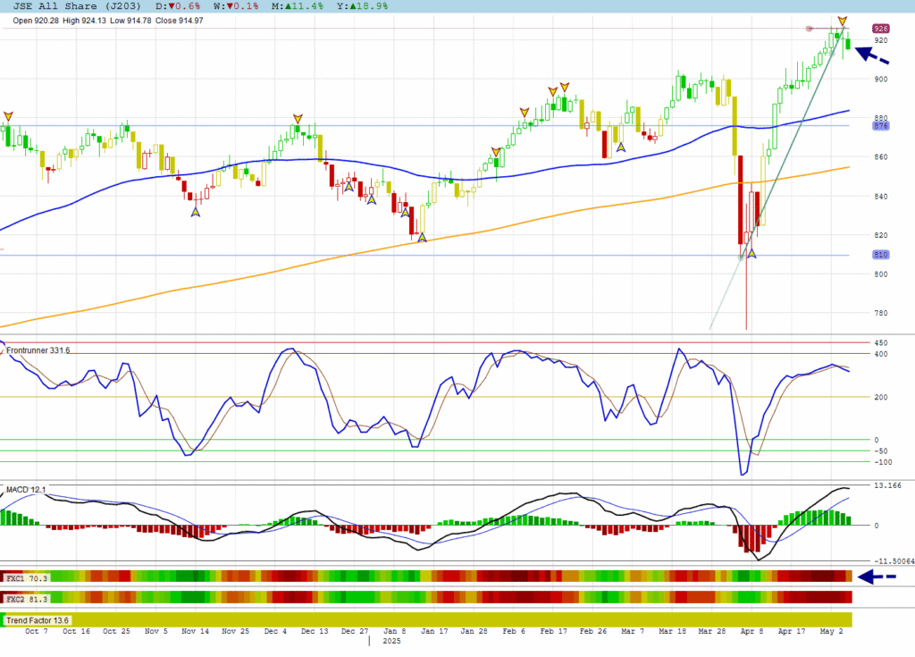Select the blue 876 level tag
915x657 pixels.
pyautogui.click(x=880, y=125)
